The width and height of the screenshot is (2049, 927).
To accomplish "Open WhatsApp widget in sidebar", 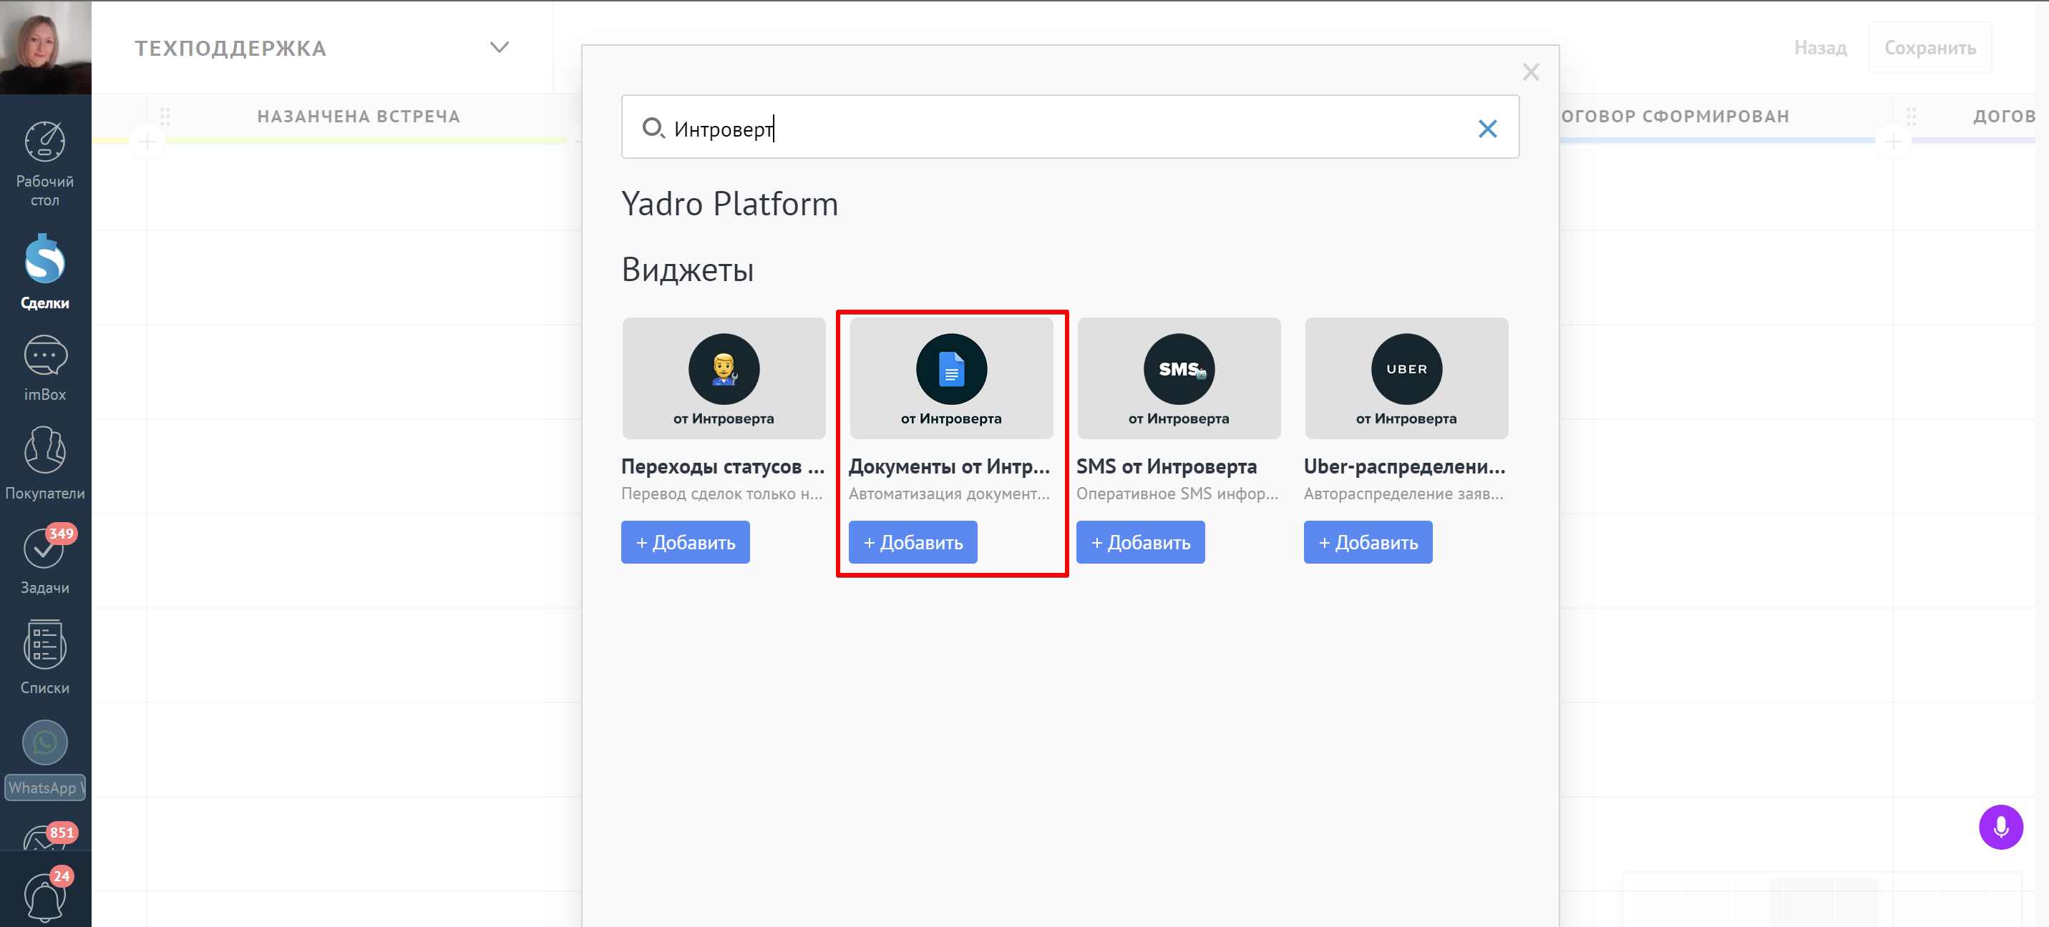I will (x=45, y=759).
